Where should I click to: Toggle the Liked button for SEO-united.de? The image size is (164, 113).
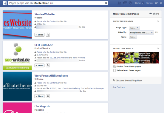tap(39, 65)
